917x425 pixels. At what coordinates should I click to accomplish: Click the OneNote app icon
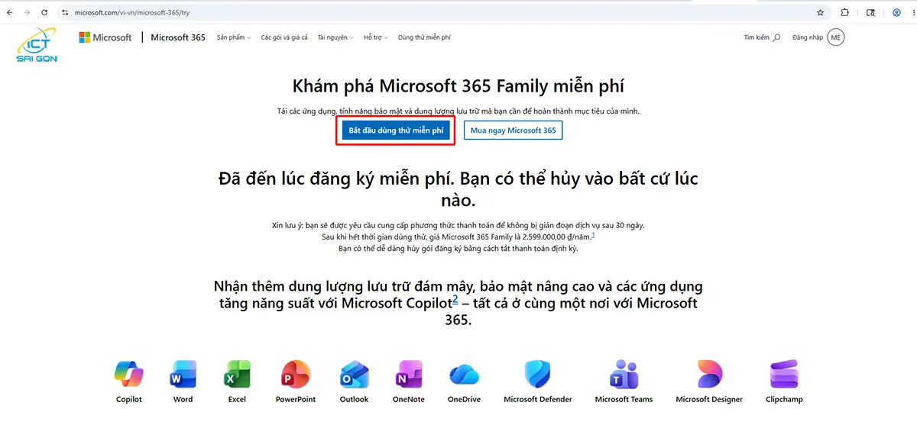410,374
